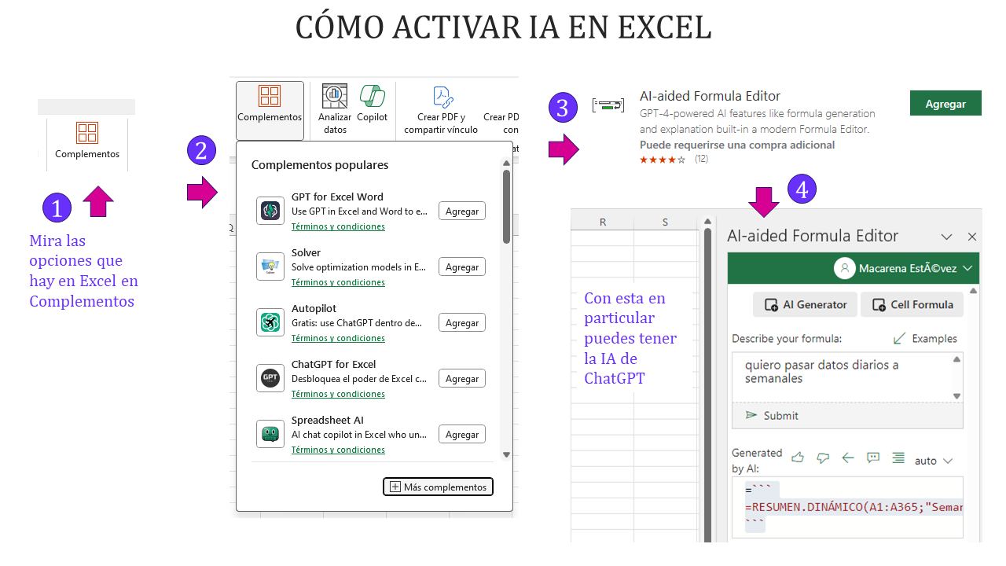Click the back arrow icon by Generated by AI
Image resolution: width=1006 pixels, height=566 pixels.
[848, 458]
